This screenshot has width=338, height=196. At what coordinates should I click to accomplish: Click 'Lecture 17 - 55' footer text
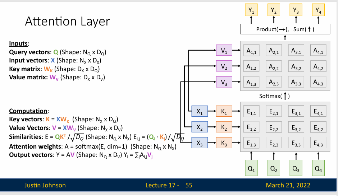[x=169, y=185]
